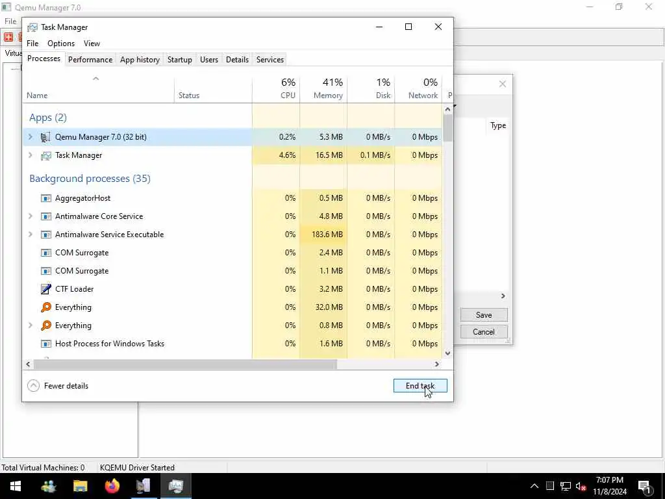Click the Task Manager process row icon
665x499 pixels.
tap(46, 155)
